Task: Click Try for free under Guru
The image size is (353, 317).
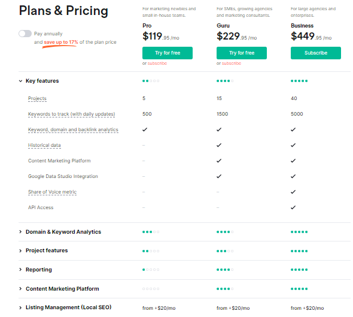Action: (242, 53)
